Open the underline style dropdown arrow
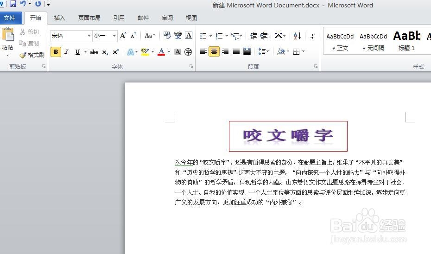Viewport: 431px width, 254px height. (x=85, y=51)
